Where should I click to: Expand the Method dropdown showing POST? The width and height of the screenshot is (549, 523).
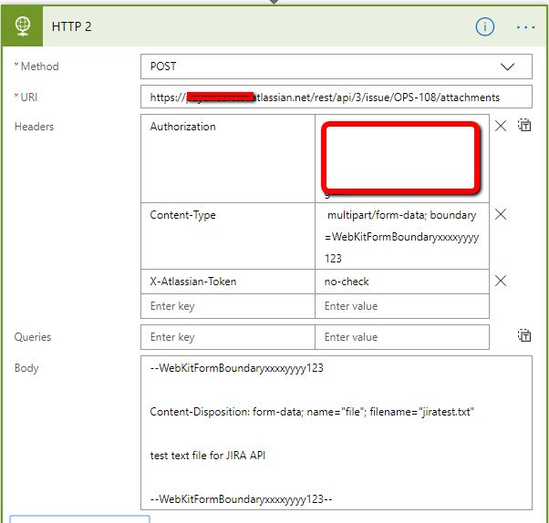click(337, 67)
